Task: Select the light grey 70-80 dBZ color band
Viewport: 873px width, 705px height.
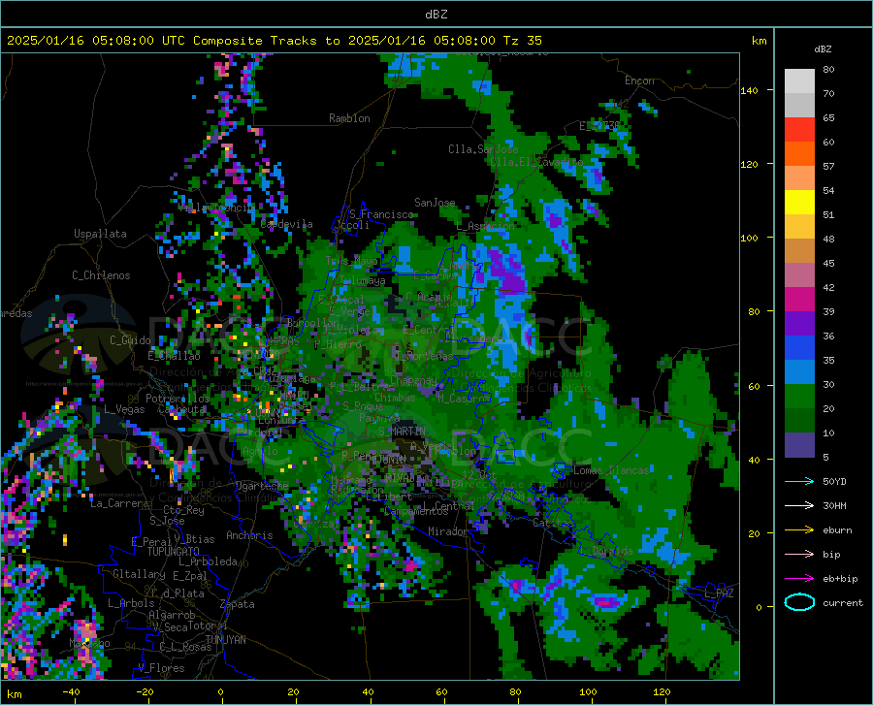Action: (799, 81)
